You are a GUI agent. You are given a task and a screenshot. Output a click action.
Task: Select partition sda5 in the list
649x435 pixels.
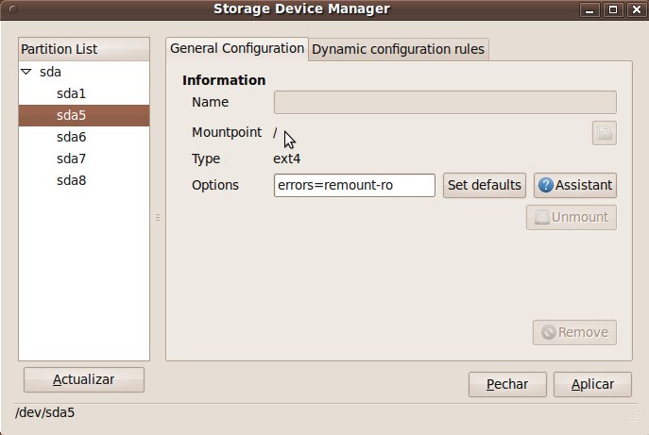[x=84, y=115]
